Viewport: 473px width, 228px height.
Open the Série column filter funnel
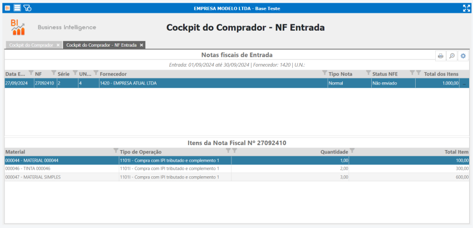coord(76,73)
